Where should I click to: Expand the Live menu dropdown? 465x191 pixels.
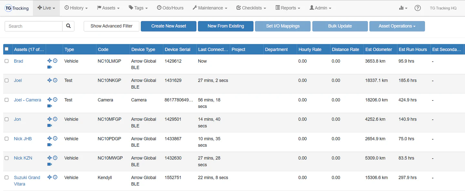click(46, 8)
